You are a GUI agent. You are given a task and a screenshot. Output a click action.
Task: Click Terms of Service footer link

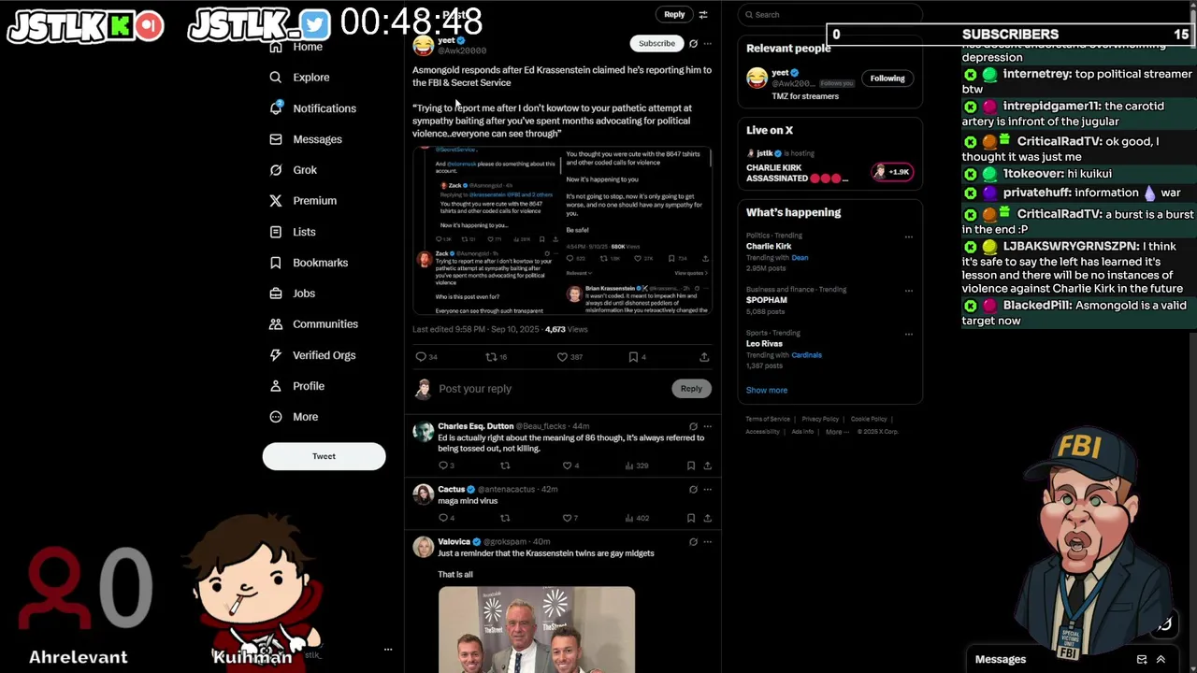tap(768, 419)
